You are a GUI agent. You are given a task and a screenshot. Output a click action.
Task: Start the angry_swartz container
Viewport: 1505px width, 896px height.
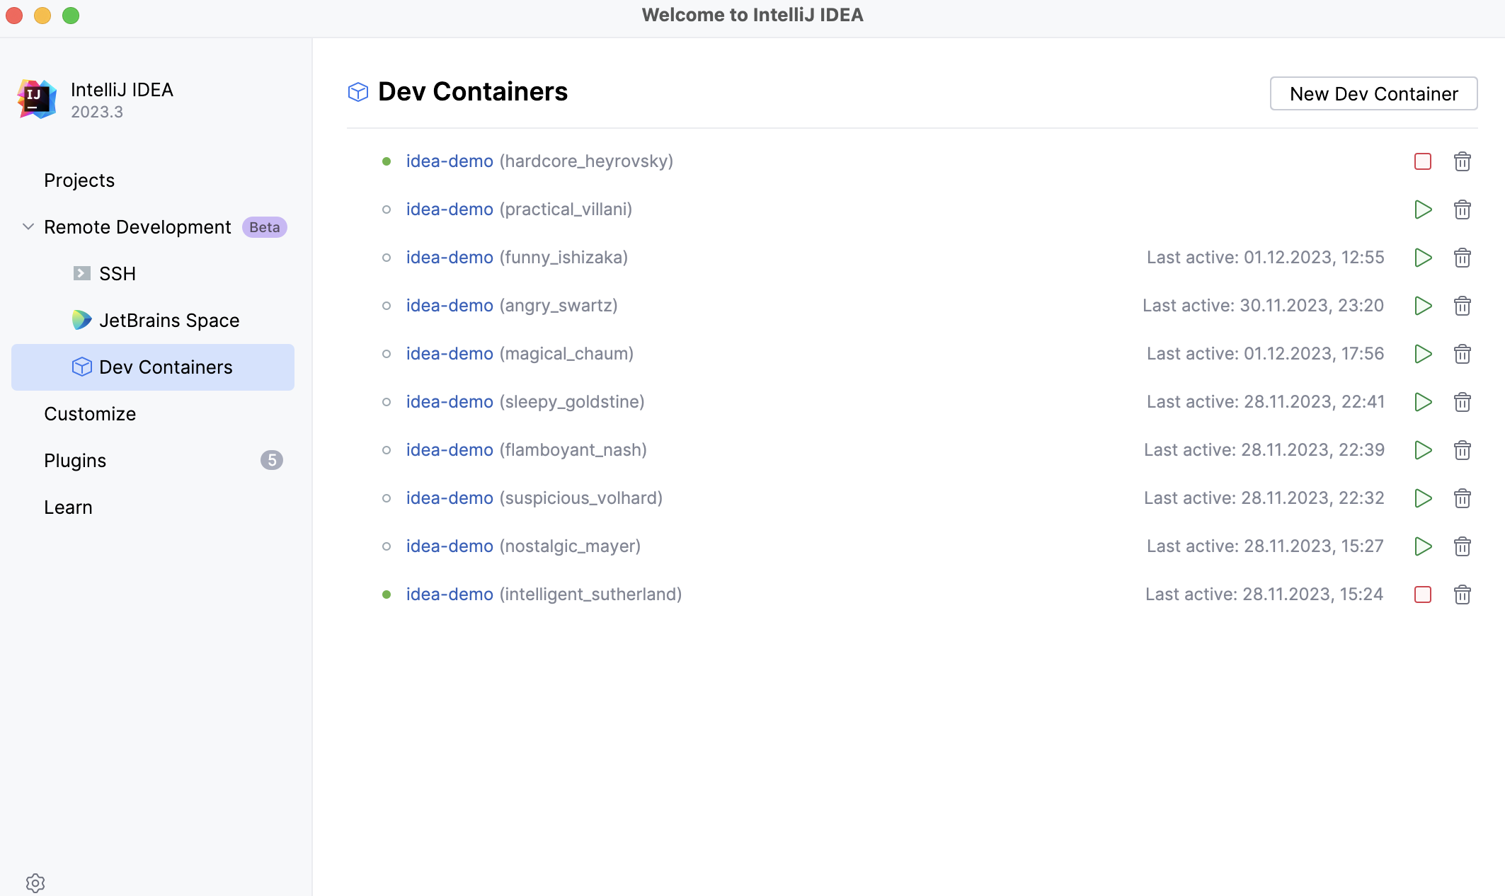click(1423, 306)
